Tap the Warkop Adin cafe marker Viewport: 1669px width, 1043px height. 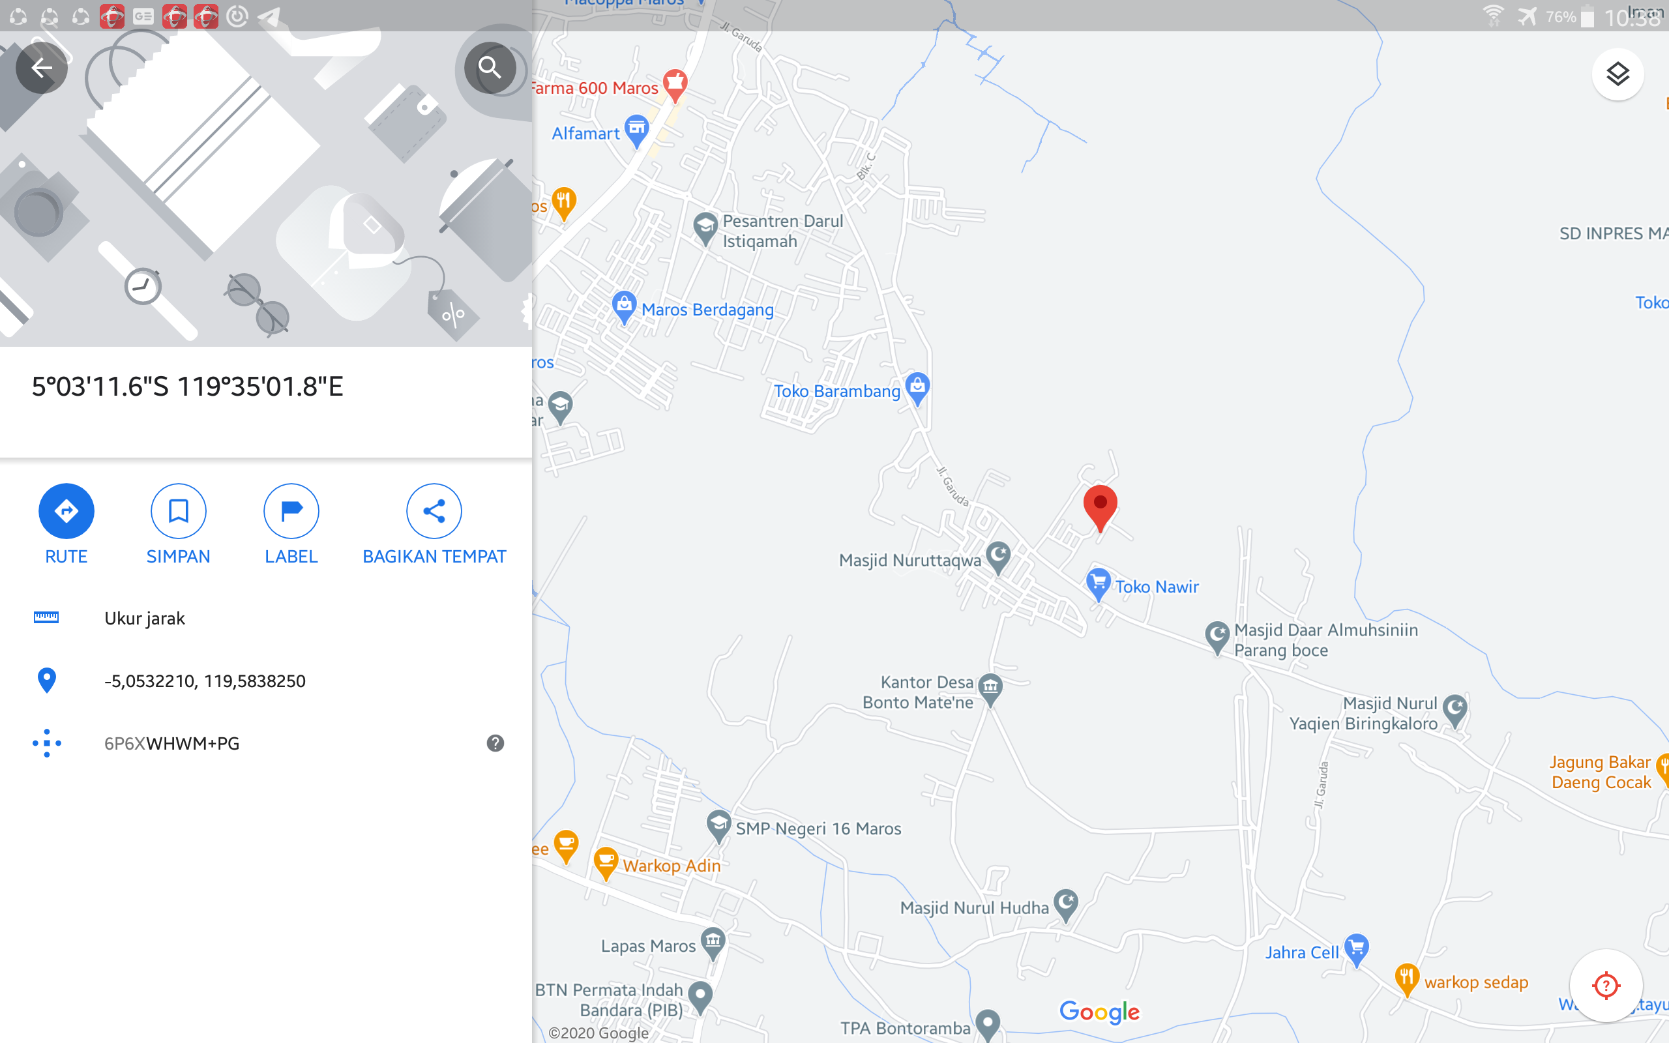pyautogui.click(x=606, y=863)
